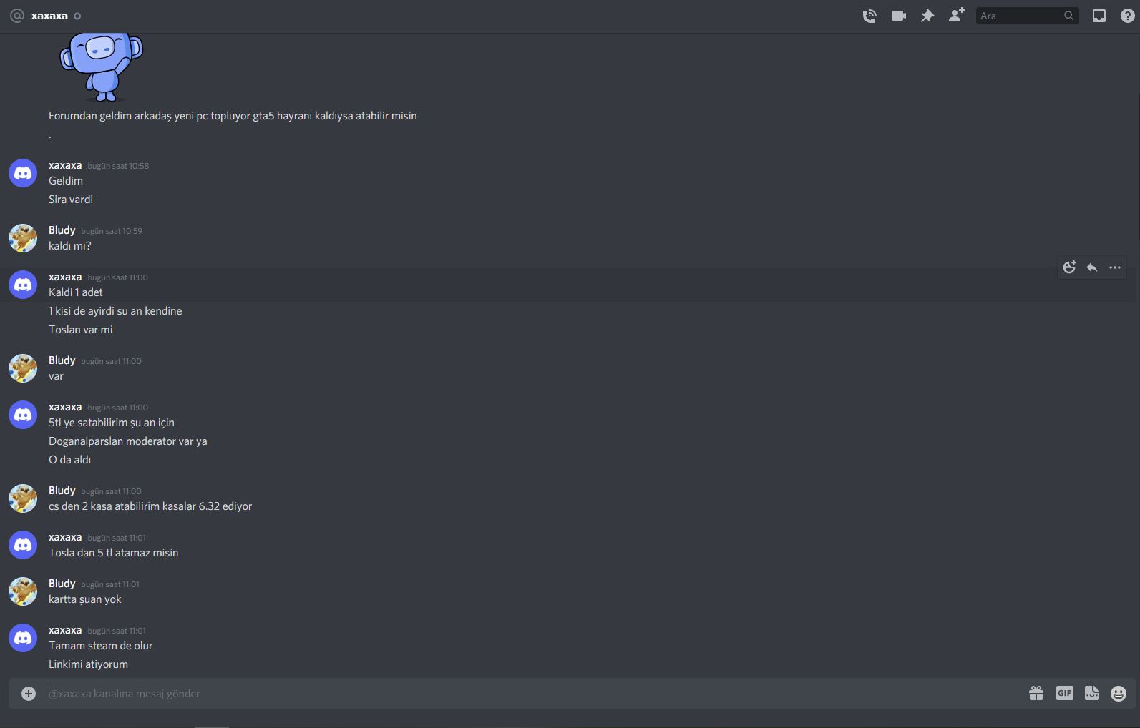Start a voice call
Image resolution: width=1140 pixels, height=728 pixels.
[869, 15]
